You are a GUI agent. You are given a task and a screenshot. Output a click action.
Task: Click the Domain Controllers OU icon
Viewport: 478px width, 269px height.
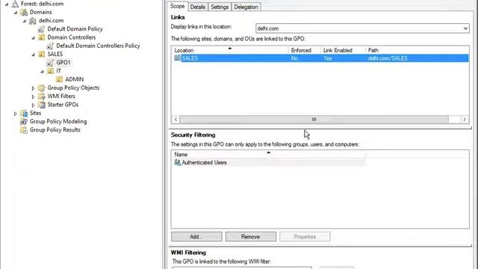(42, 37)
